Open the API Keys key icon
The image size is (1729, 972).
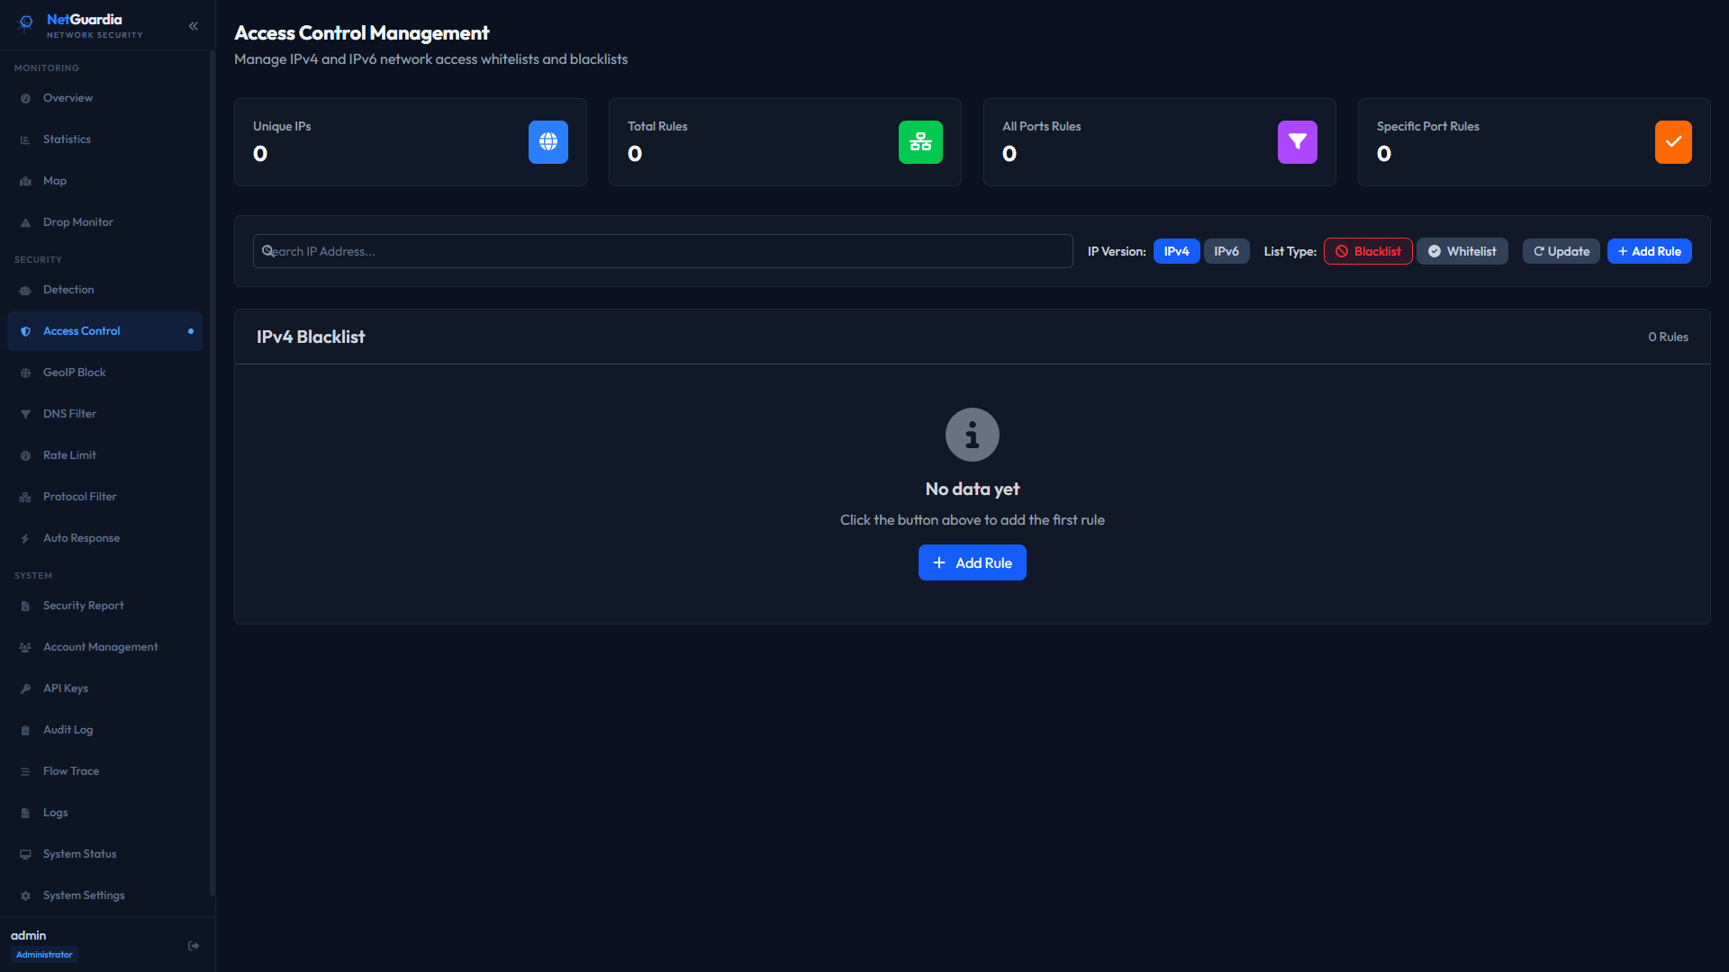coord(25,689)
